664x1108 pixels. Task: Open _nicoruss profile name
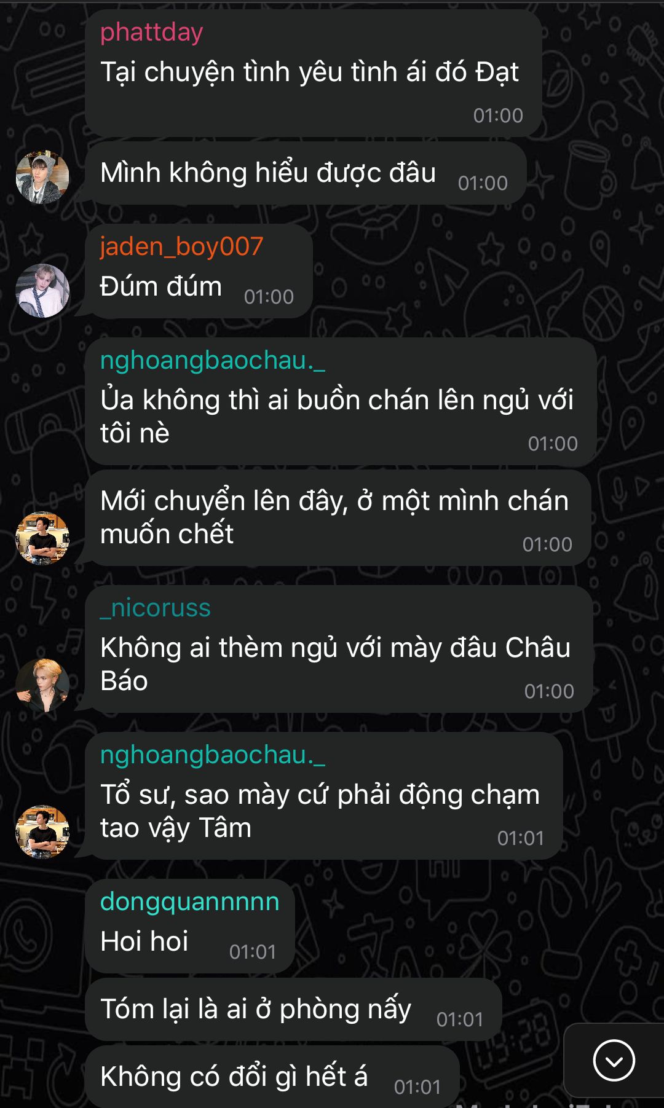point(155,608)
